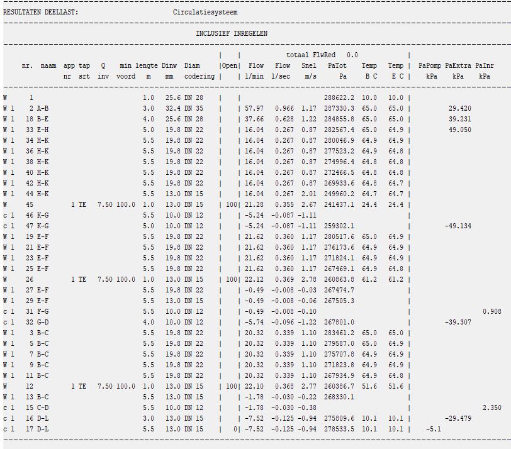Select the pipe name 'A-B'
Image resolution: width=511 pixels, height=449 pixels.
click(x=43, y=108)
